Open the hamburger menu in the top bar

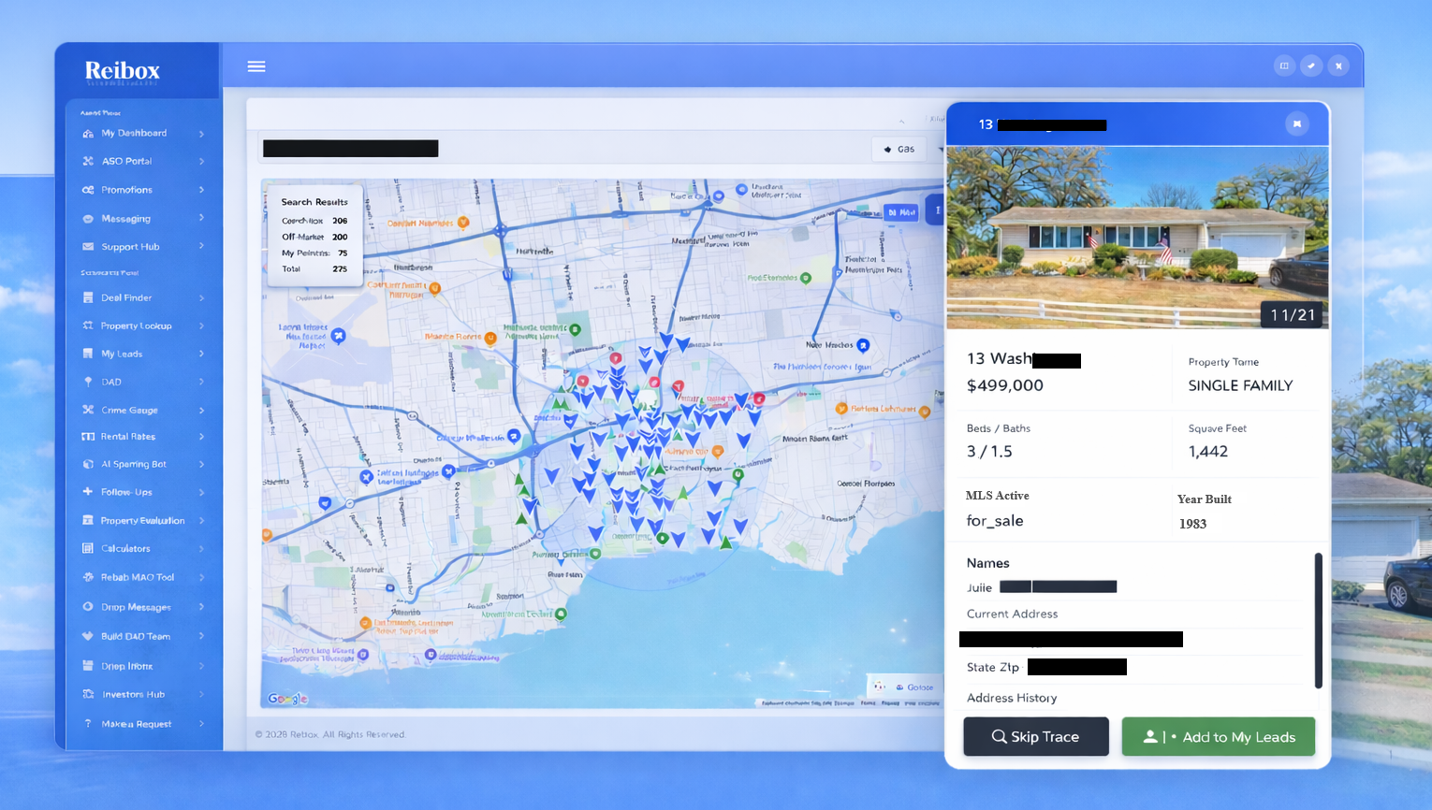pos(256,66)
